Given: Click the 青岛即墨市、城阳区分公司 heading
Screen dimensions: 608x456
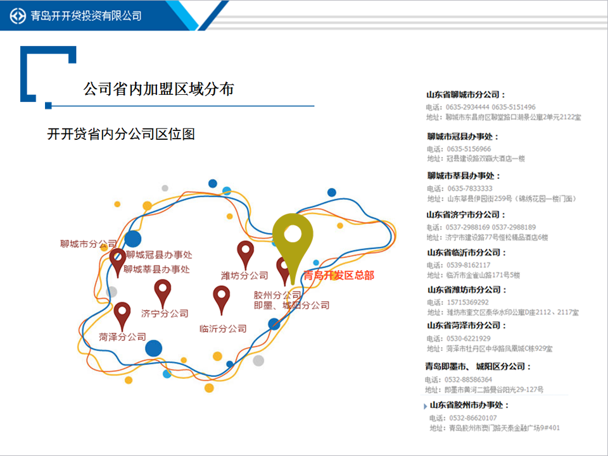Looking at the screenshot, I should point(478,367).
